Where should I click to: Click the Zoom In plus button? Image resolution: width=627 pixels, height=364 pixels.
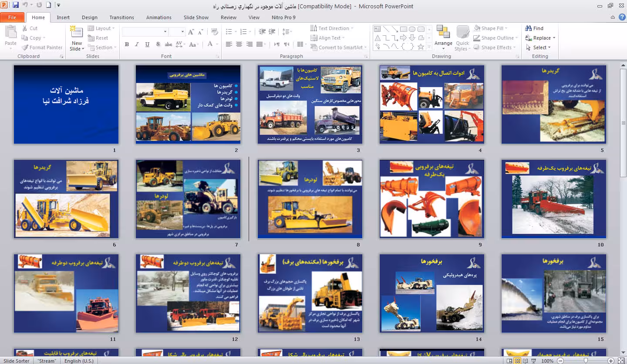click(611, 361)
